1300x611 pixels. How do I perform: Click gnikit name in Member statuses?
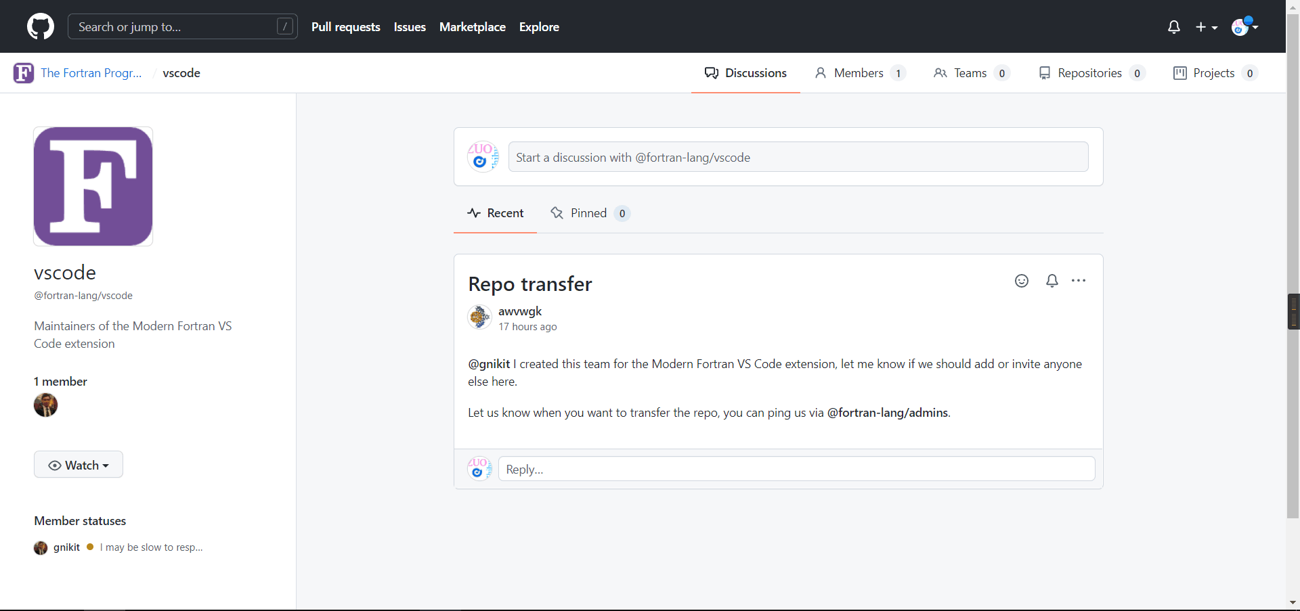[66, 547]
